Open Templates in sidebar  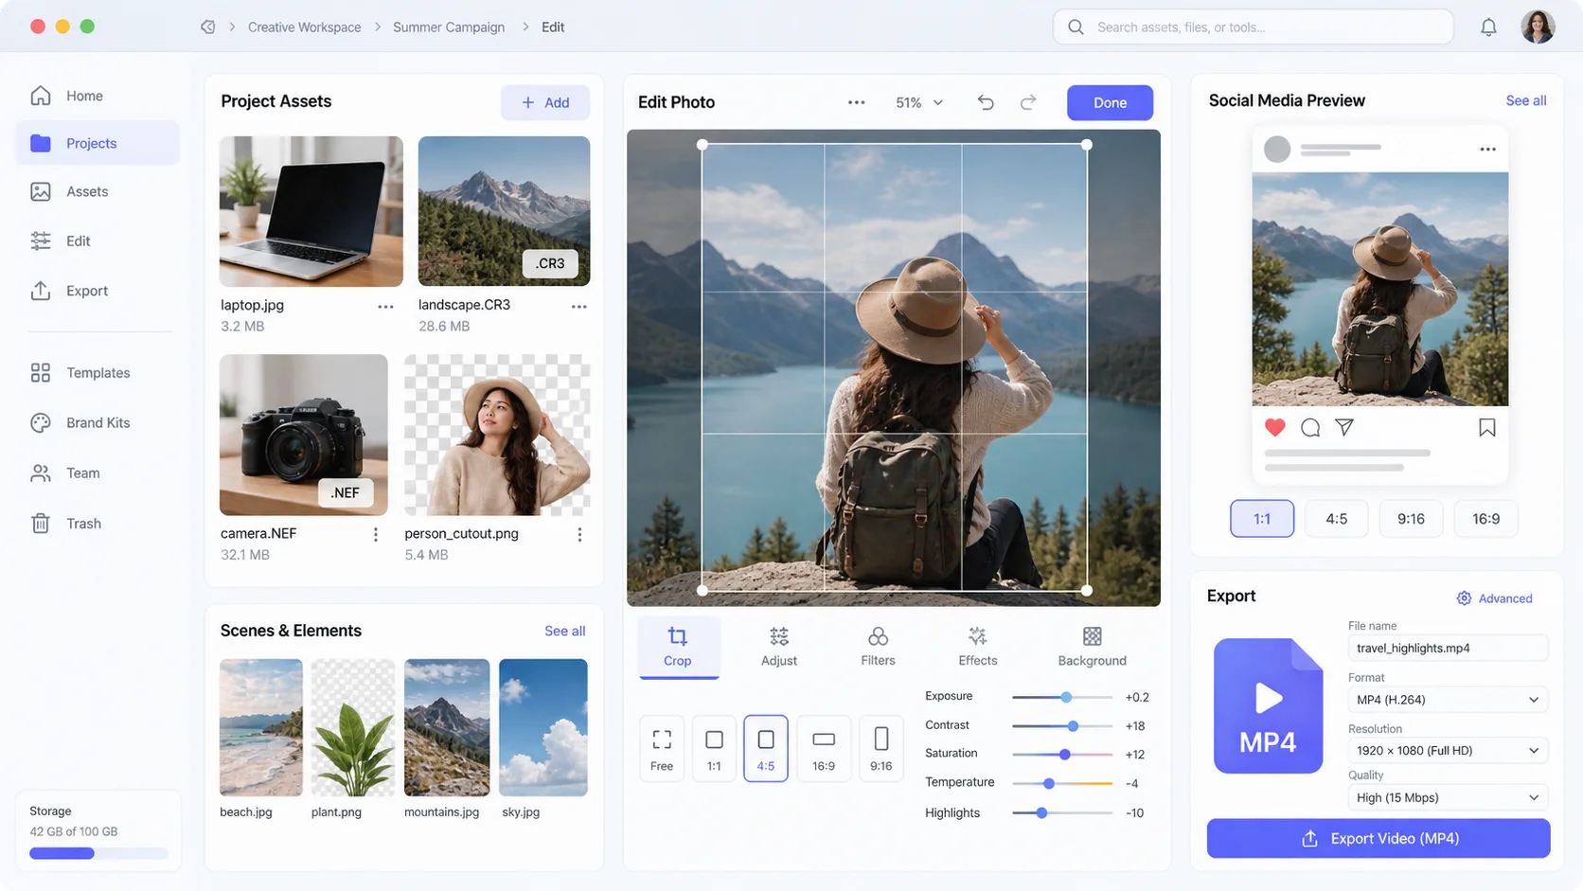click(x=98, y=373)
